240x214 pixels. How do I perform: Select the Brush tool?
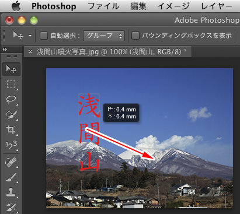(x=11, y=177)
